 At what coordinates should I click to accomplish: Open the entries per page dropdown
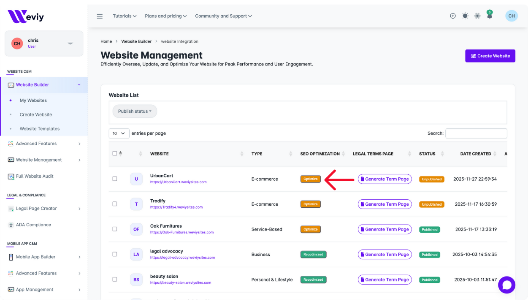[x=119, y=133]
